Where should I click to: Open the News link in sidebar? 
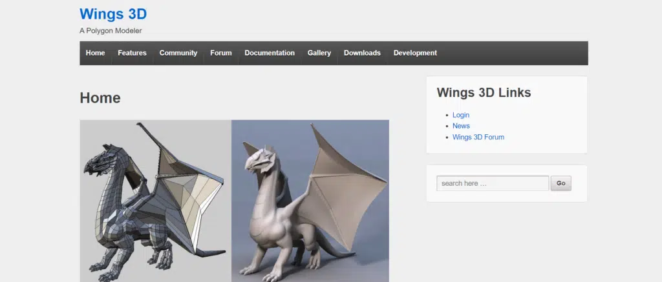461,126
